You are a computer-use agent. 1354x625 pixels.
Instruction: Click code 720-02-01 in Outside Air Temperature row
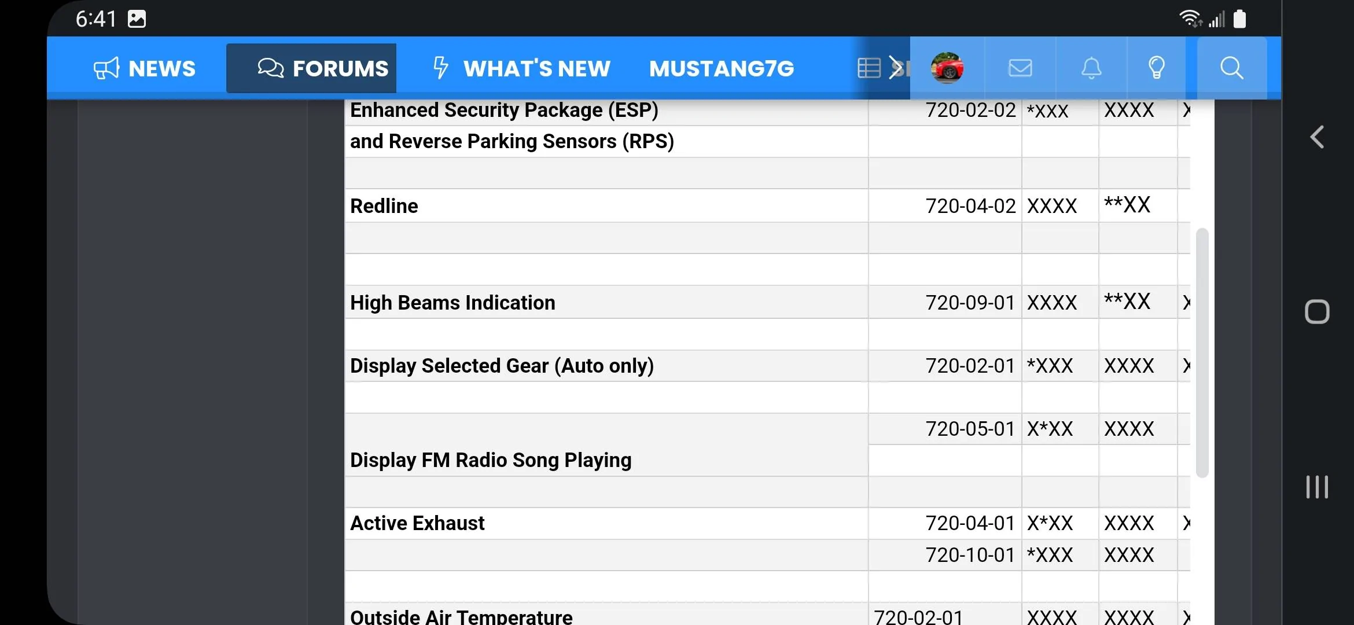pyautogui.click(x=918, y=617)
